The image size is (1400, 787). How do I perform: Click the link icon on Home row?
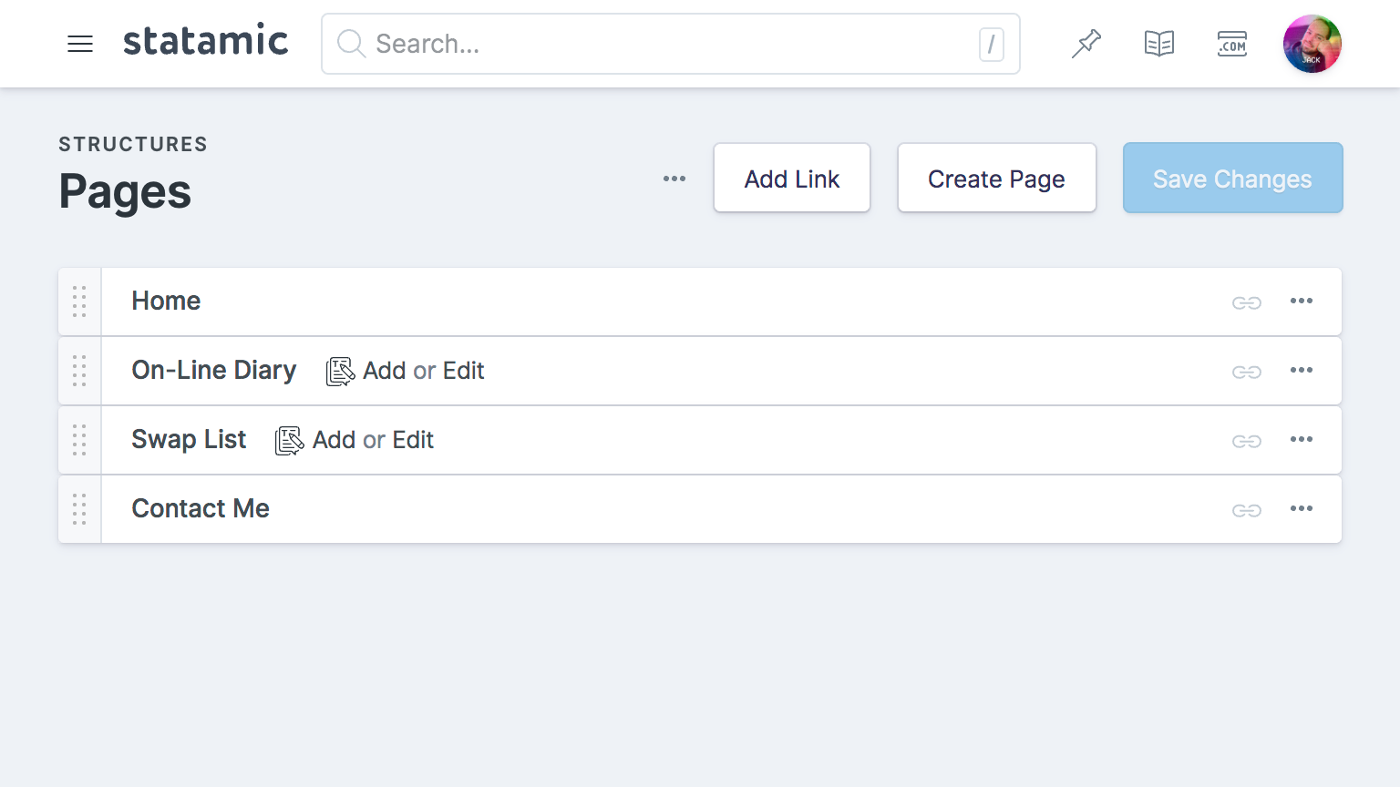(x=1246, y=302)
